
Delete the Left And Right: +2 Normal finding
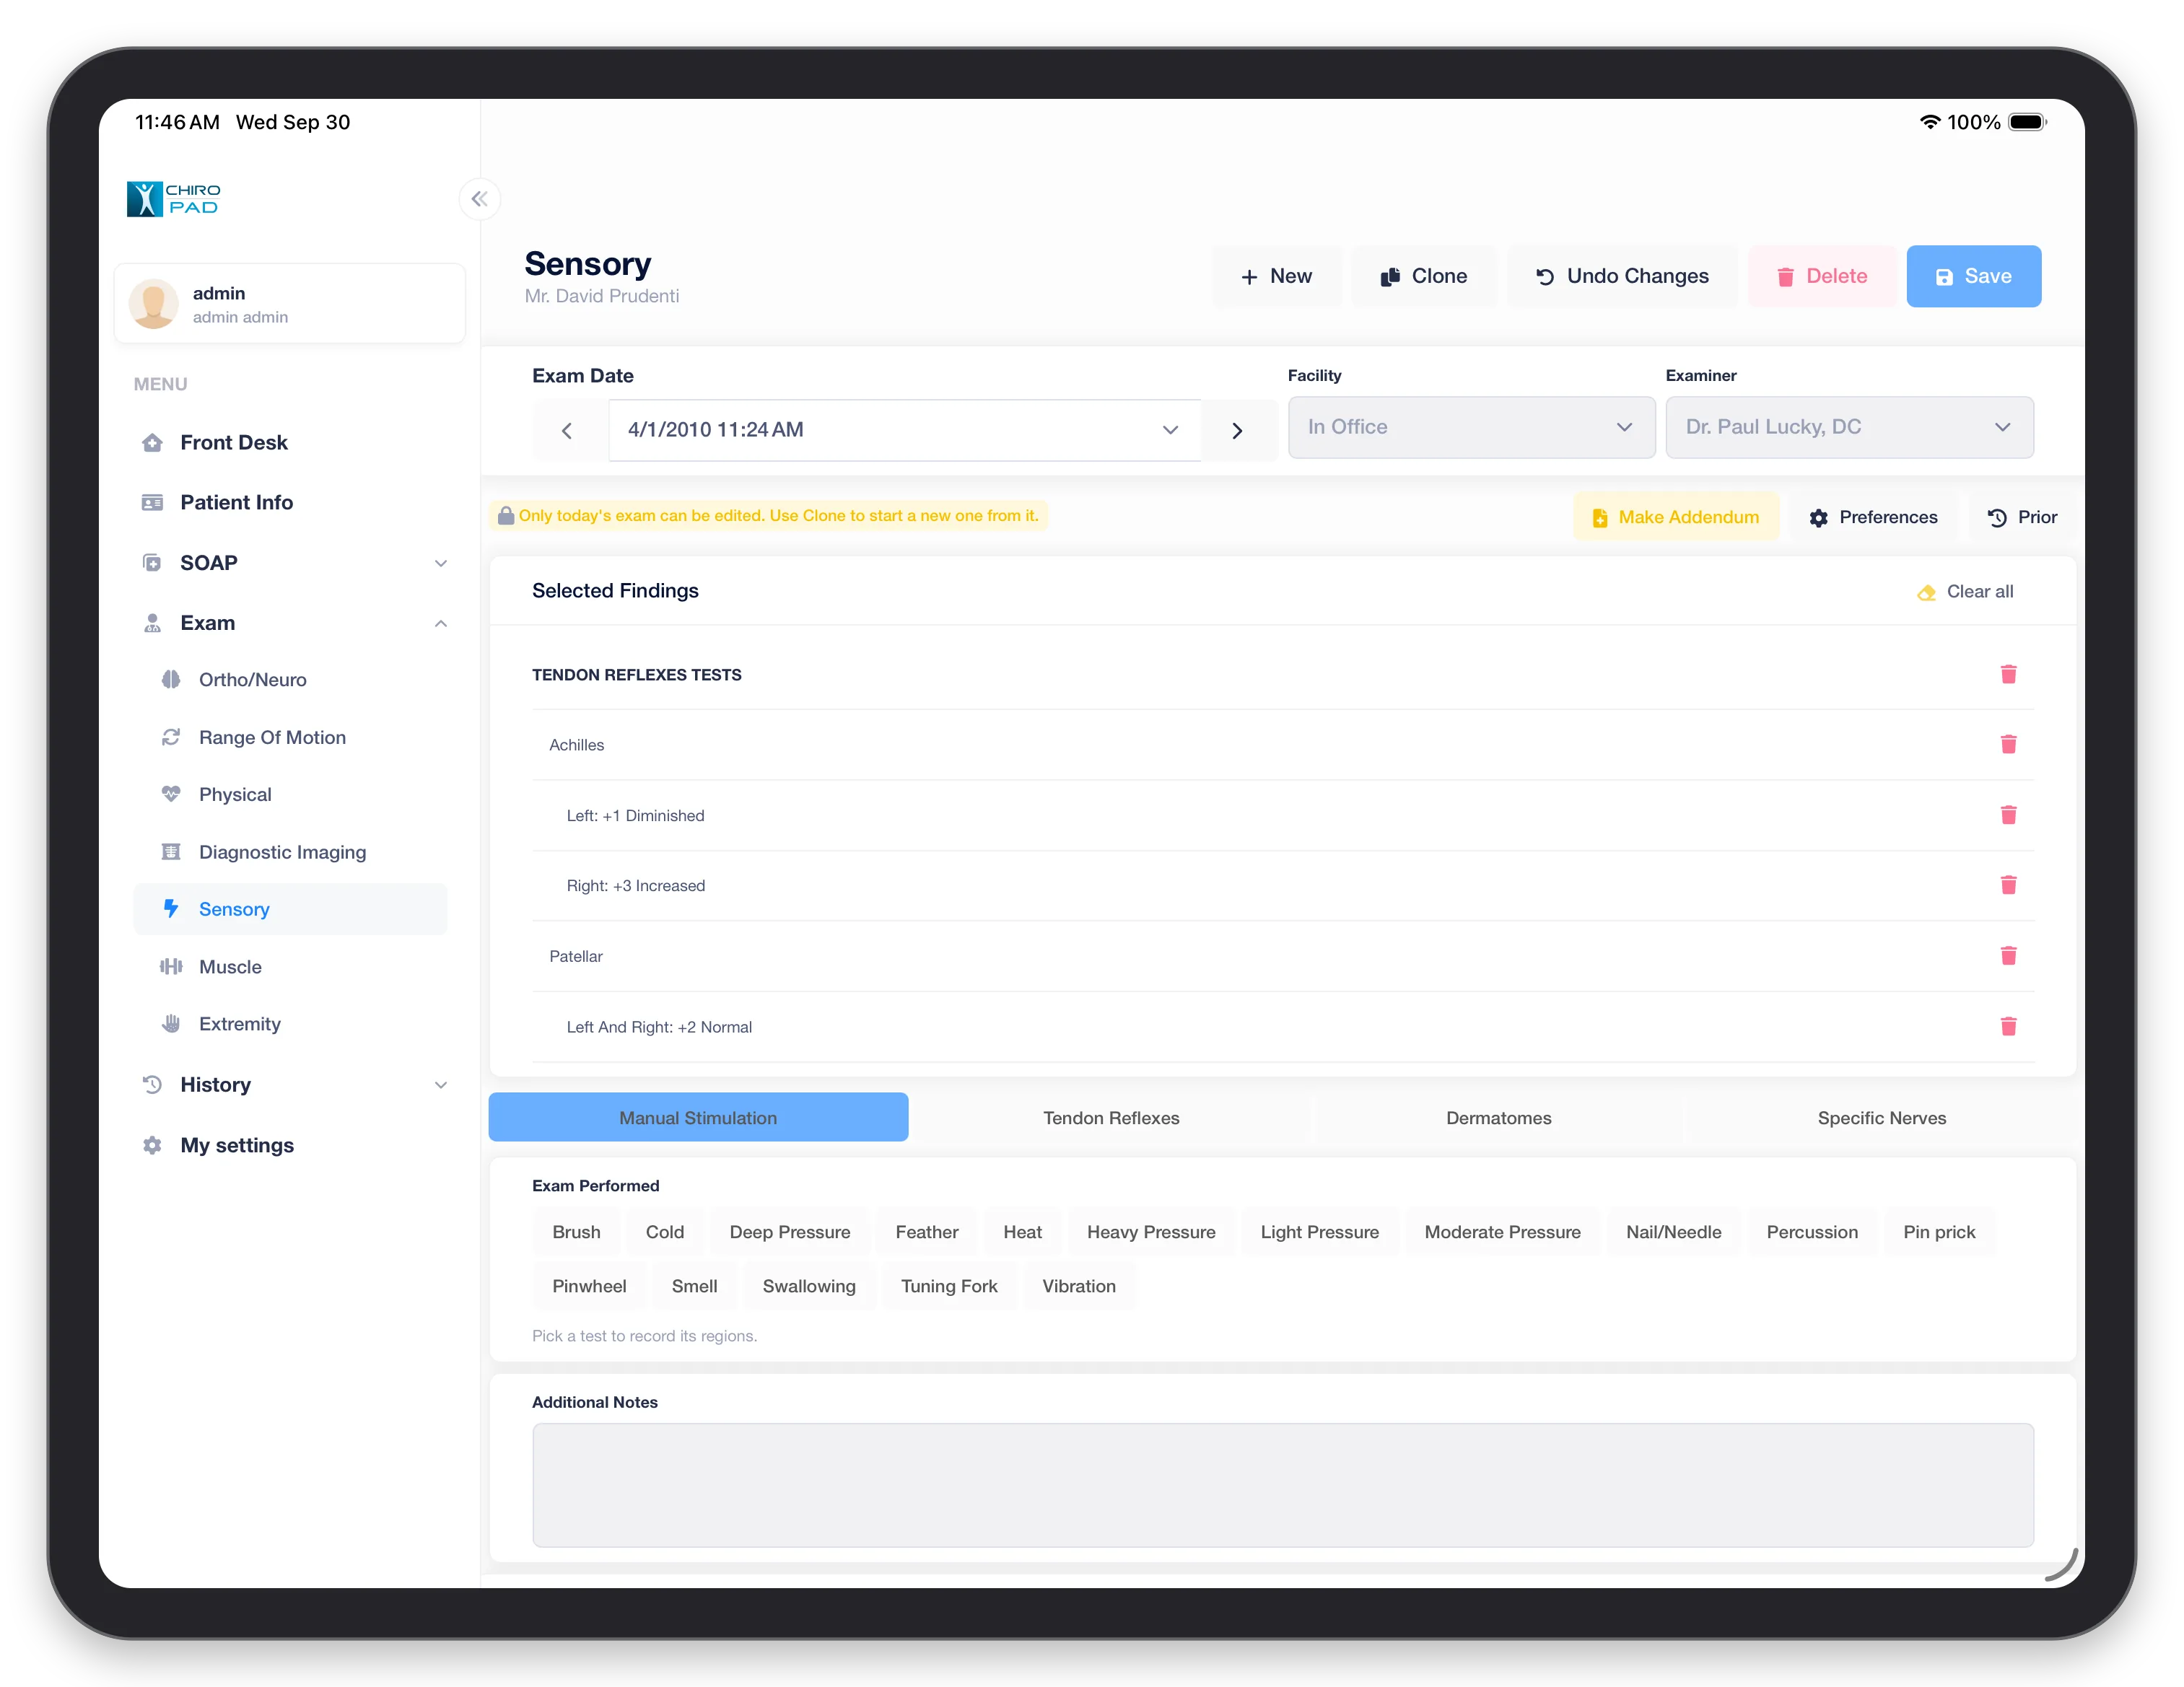(2008, 1026)
